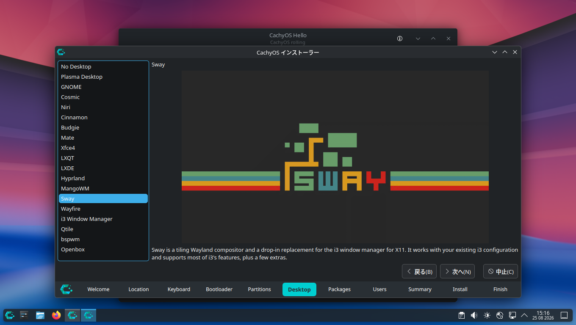Pick "Hyprland" from the desktop list
Image resolution: width=576 pixels, height=325 pixels.
tap(103, 178)
